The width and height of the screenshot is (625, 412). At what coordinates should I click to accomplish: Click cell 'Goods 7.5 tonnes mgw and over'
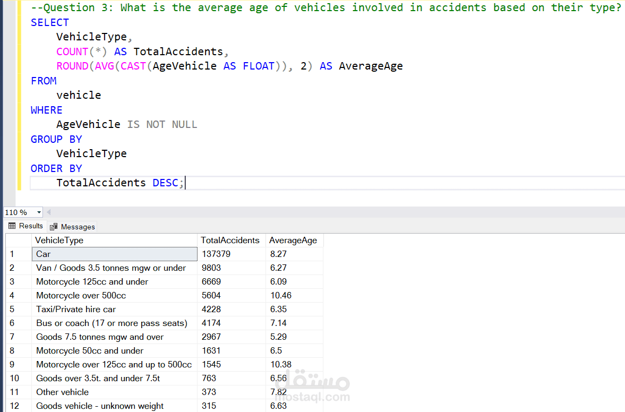pos(114,337)
